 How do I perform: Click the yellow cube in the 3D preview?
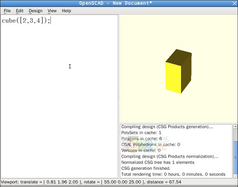(178, 71)
